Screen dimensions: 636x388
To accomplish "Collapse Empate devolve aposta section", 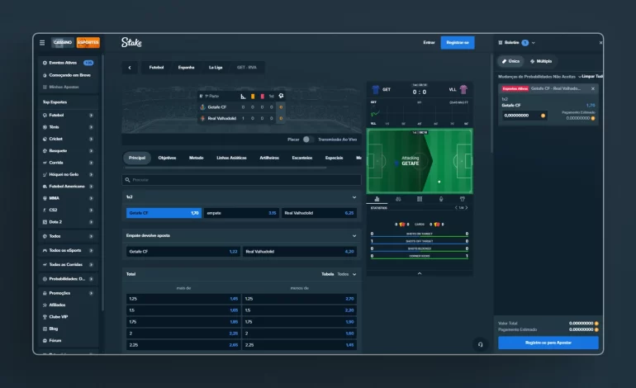I will 354,235.
